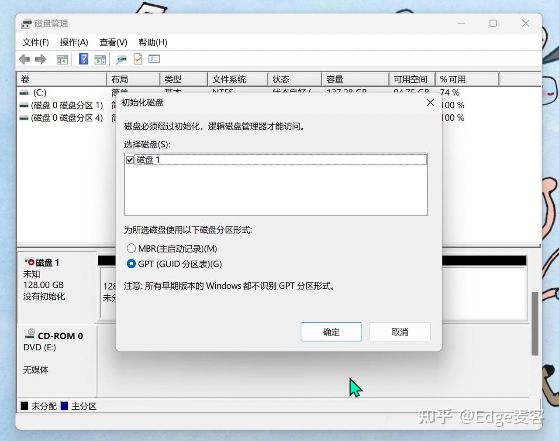Open the 操作(A) menu
This screenshot has width=559, height=441.
pos(74,42)
